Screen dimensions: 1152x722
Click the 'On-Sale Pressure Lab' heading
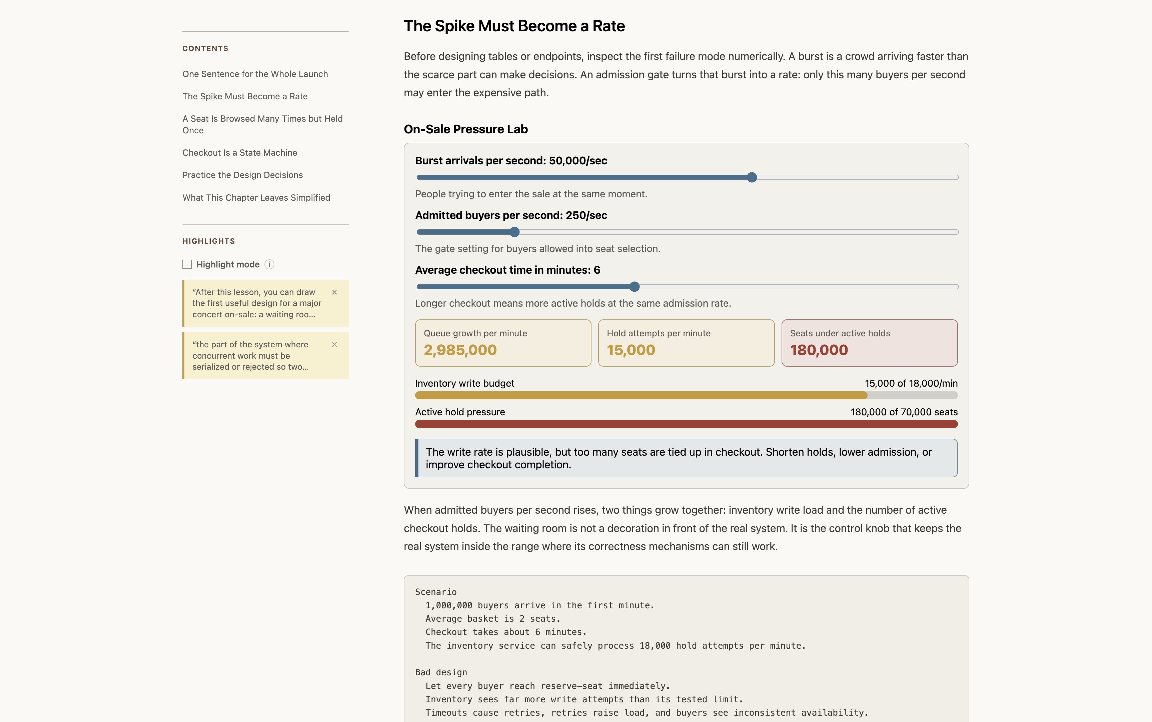pyautogui.click(x=466, y=129)
